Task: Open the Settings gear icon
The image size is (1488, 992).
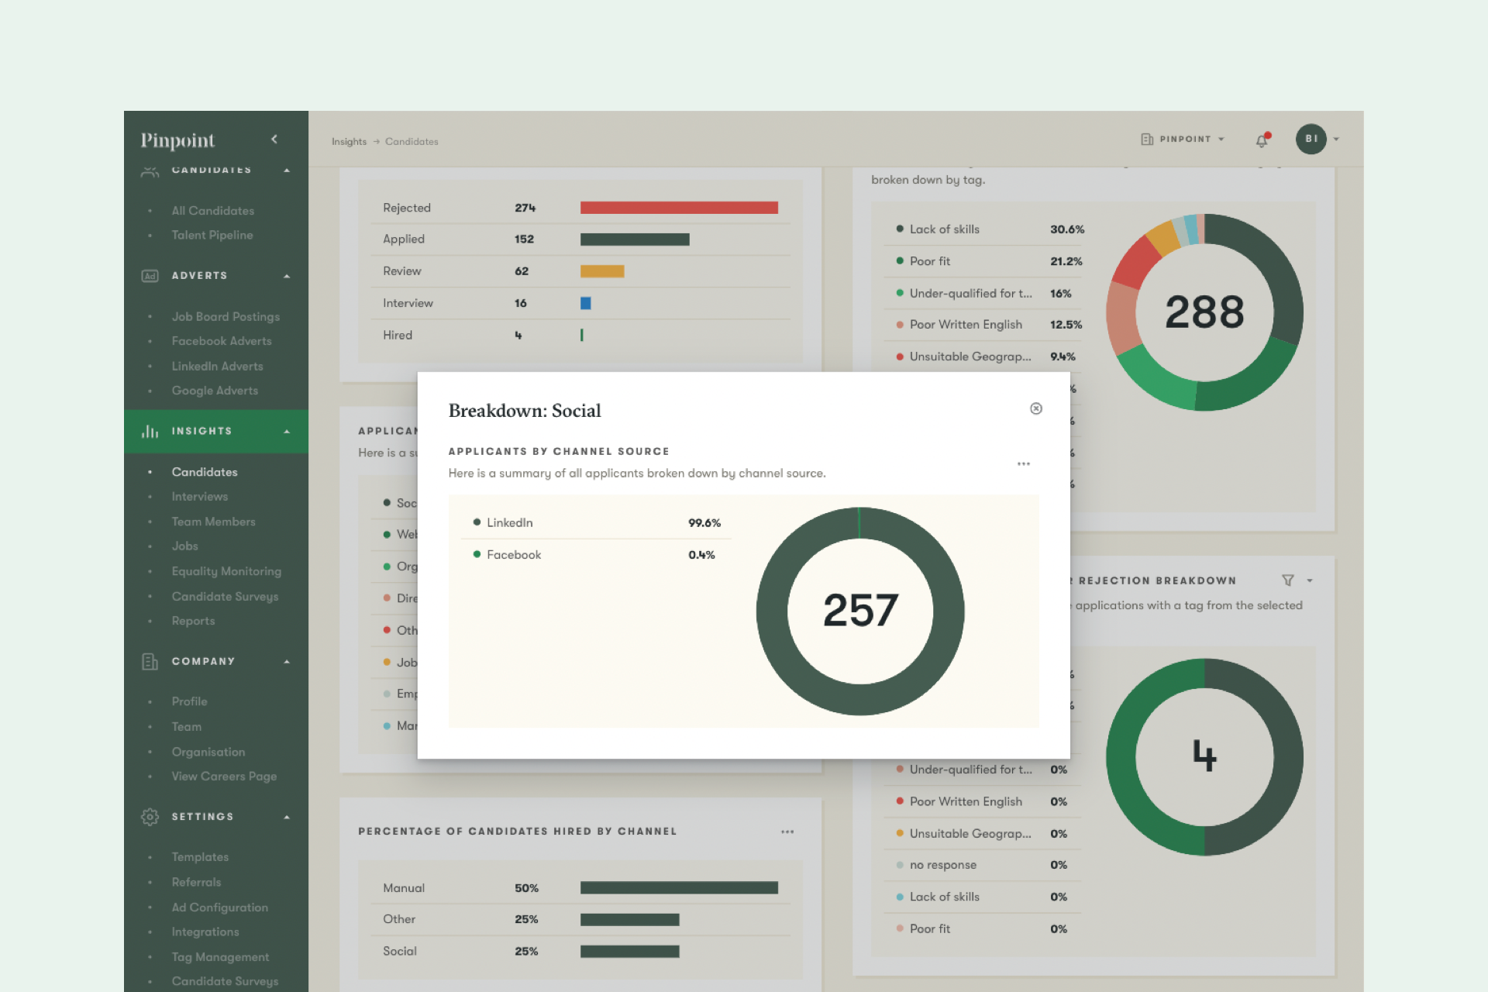Action: [x=149, y=816]
